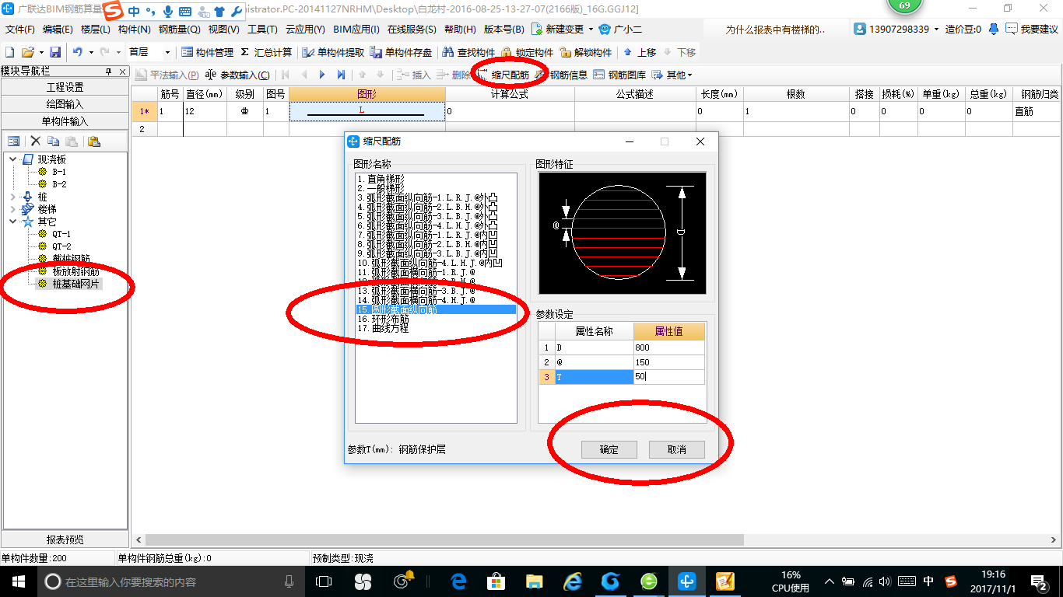Switch to 工程设置 navigation tab
Image resolution: width=1063 pixels, height=597 pixels.
[65, 87]
